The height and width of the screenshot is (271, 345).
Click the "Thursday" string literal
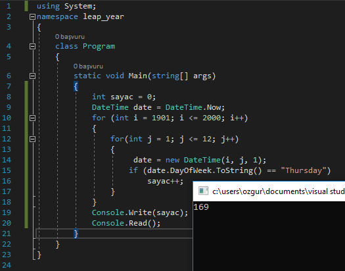pos(304,170)
